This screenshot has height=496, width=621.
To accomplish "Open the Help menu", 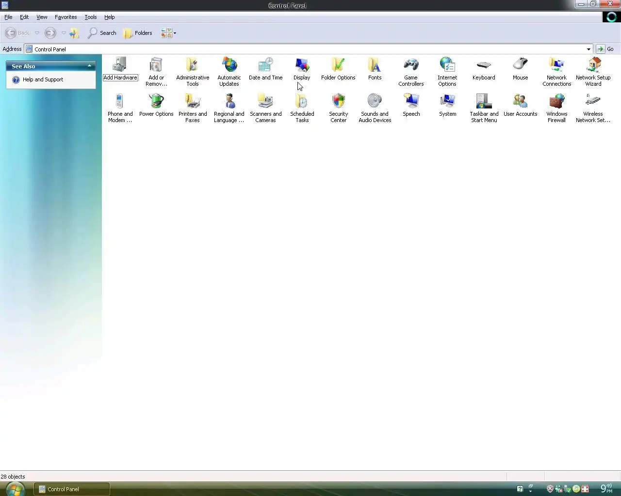I will click(110, 17).
